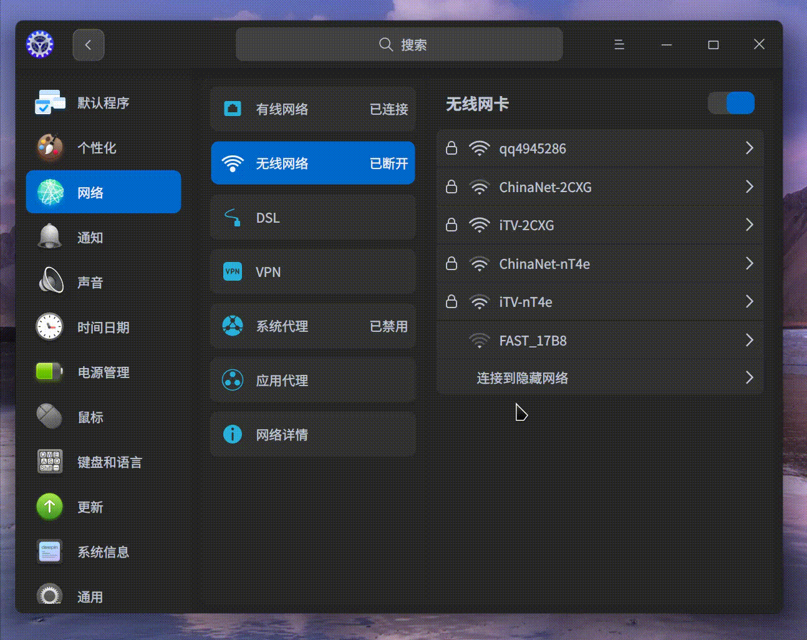Open 网络详情 page

[313, 434]
